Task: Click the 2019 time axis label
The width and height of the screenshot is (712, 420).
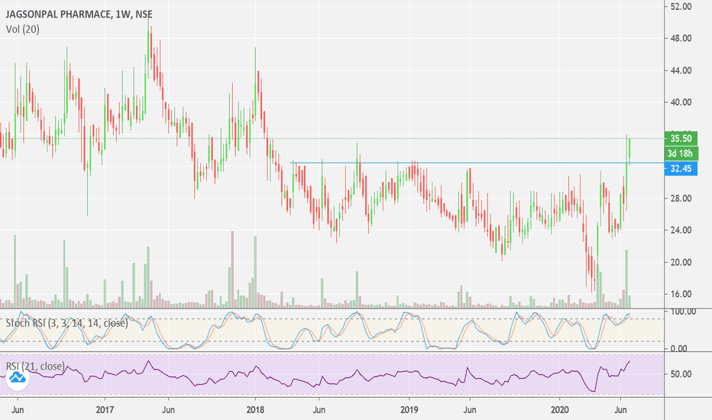Action: point(409,409)
